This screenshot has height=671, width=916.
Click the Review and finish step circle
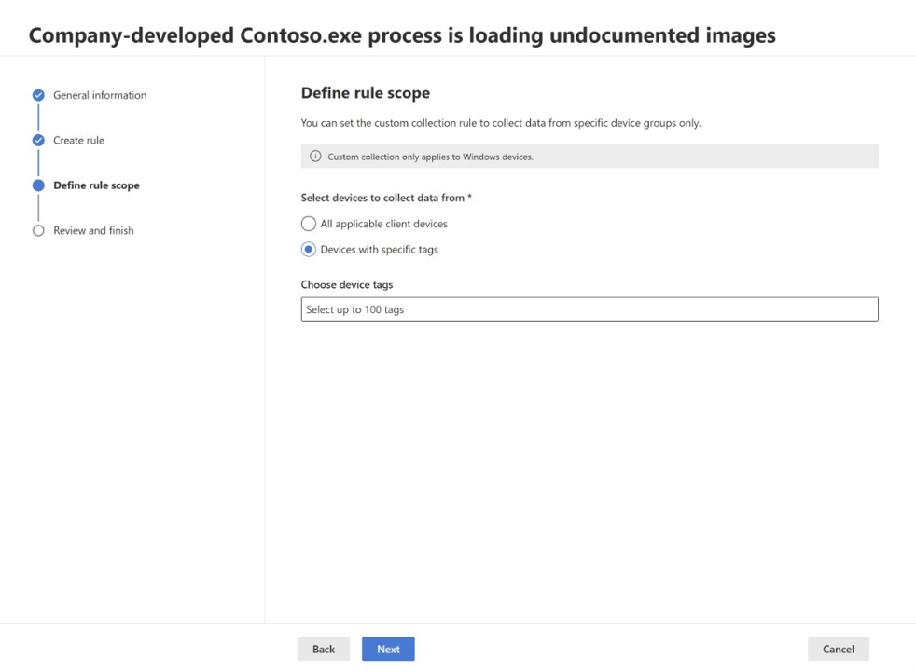(38, 230)
